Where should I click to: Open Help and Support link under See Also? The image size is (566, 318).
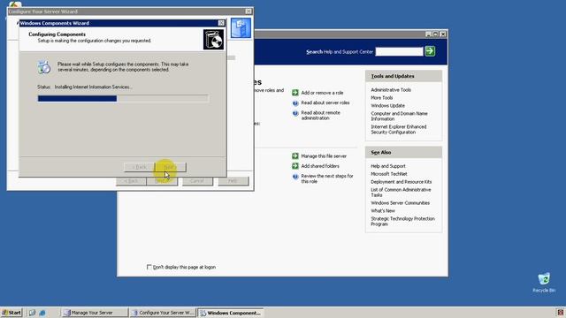(388, 166)
